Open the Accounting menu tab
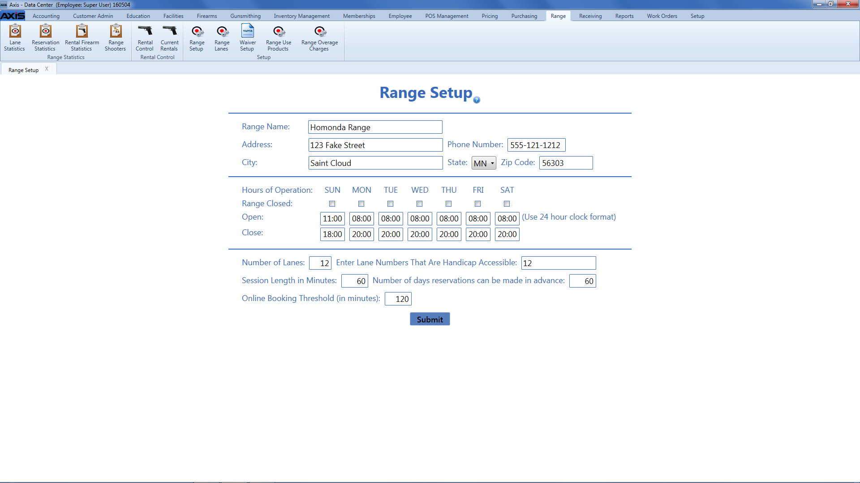 [46, 16]
